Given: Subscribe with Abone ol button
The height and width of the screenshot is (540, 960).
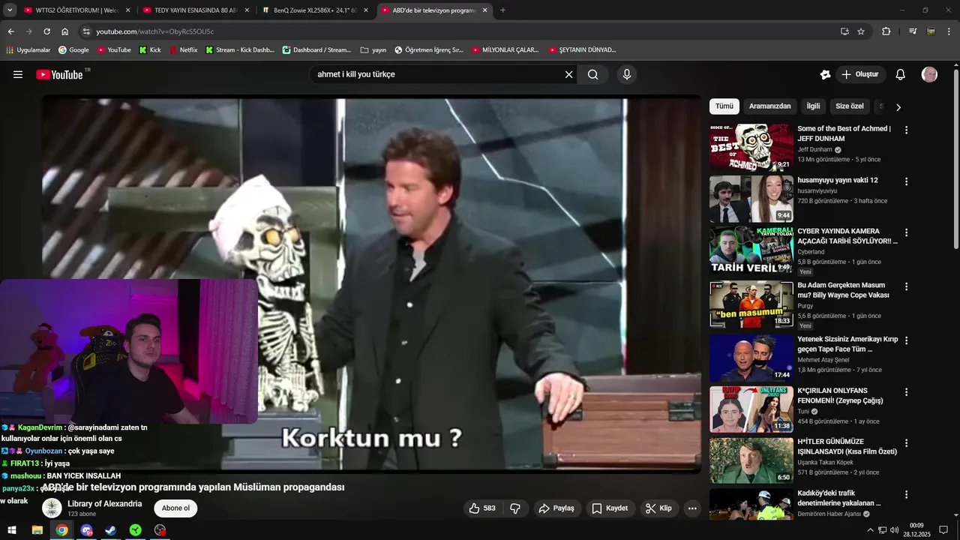Looking at the screenshot, I should (175, 508).
